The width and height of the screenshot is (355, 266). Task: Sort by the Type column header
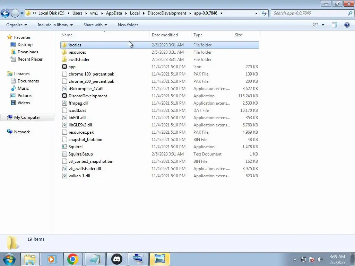(x=198, y=35)
